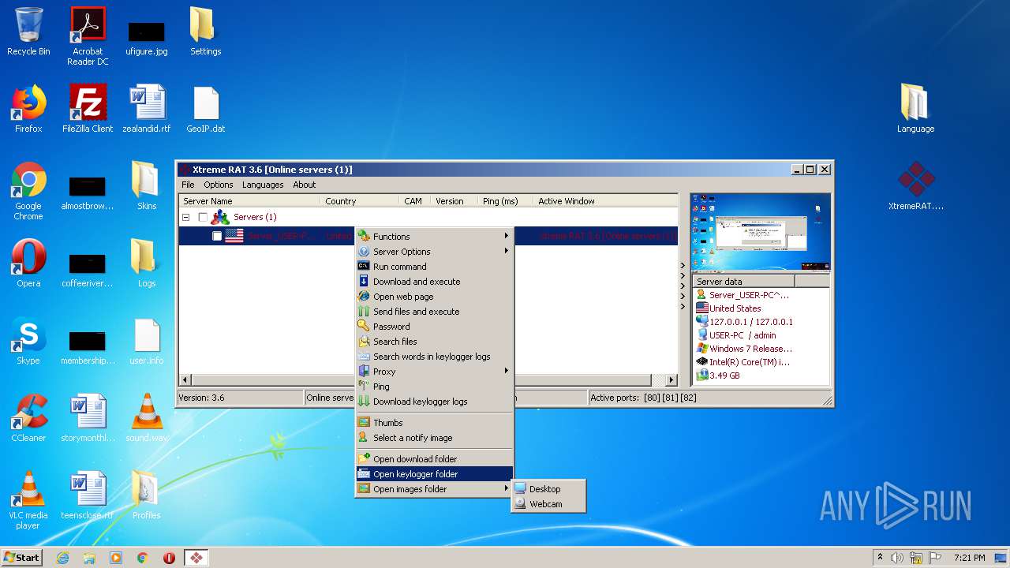Click Download keylogger logs icon

(364, 401)
